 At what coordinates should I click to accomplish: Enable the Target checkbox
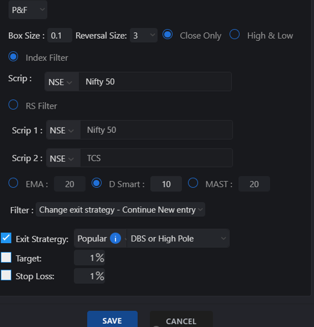point(6,257)
